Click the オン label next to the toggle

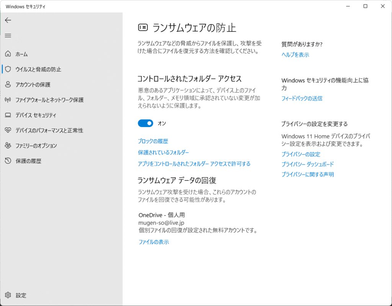[x=162, y=124]
